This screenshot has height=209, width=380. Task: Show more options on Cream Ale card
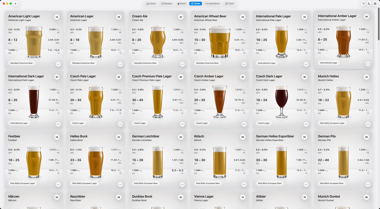pyautogui.click(x=182, y=64)
